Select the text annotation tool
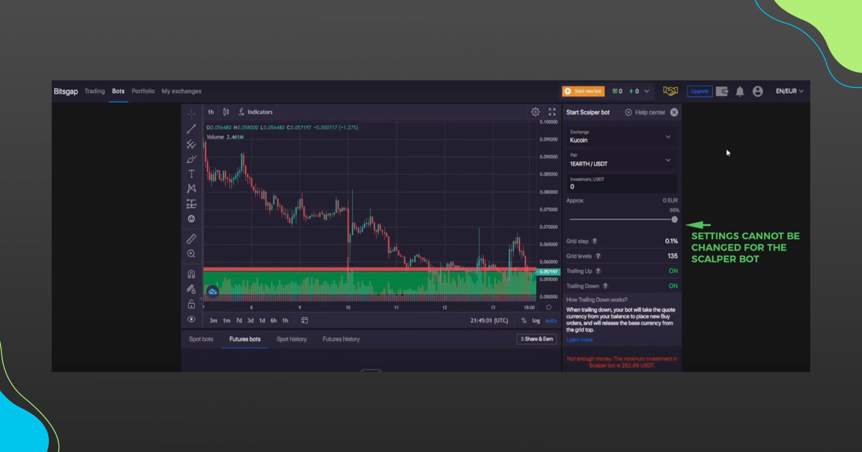This screenshot has height=452, width=862. point(191,174)
